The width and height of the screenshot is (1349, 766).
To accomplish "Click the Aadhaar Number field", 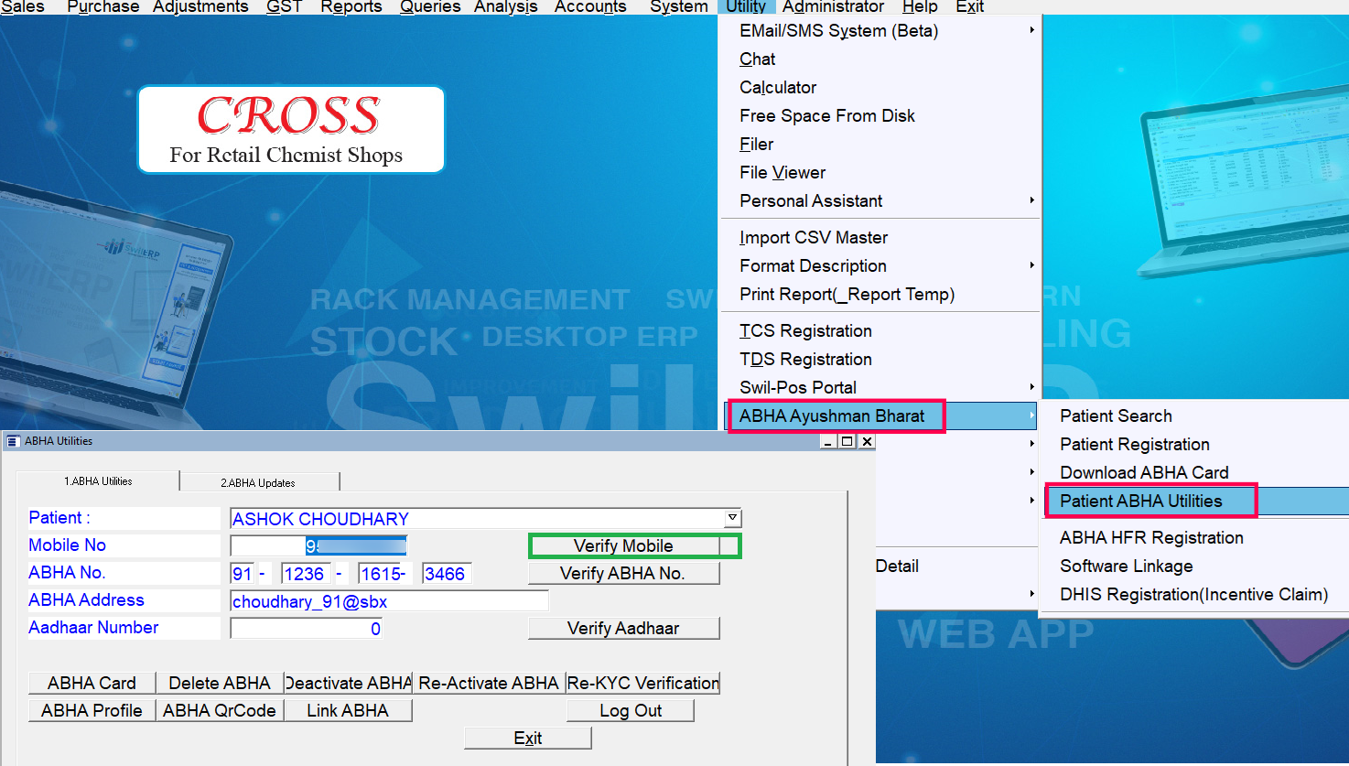I will (306, 629).
